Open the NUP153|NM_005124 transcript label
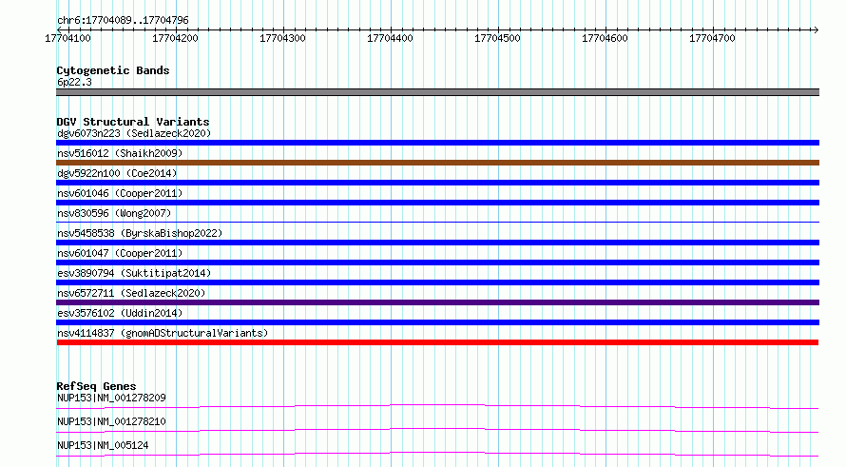846x467 pixels. point(103,445)
